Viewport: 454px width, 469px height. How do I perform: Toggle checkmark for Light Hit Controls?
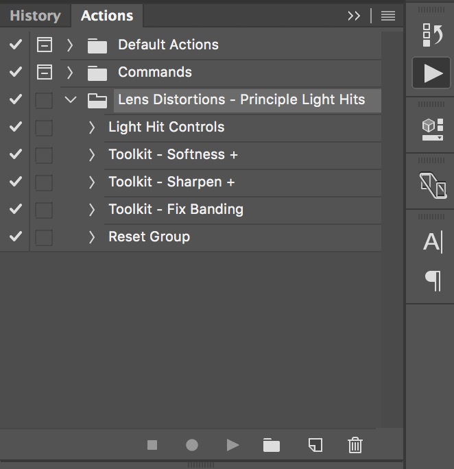point(15,127)
